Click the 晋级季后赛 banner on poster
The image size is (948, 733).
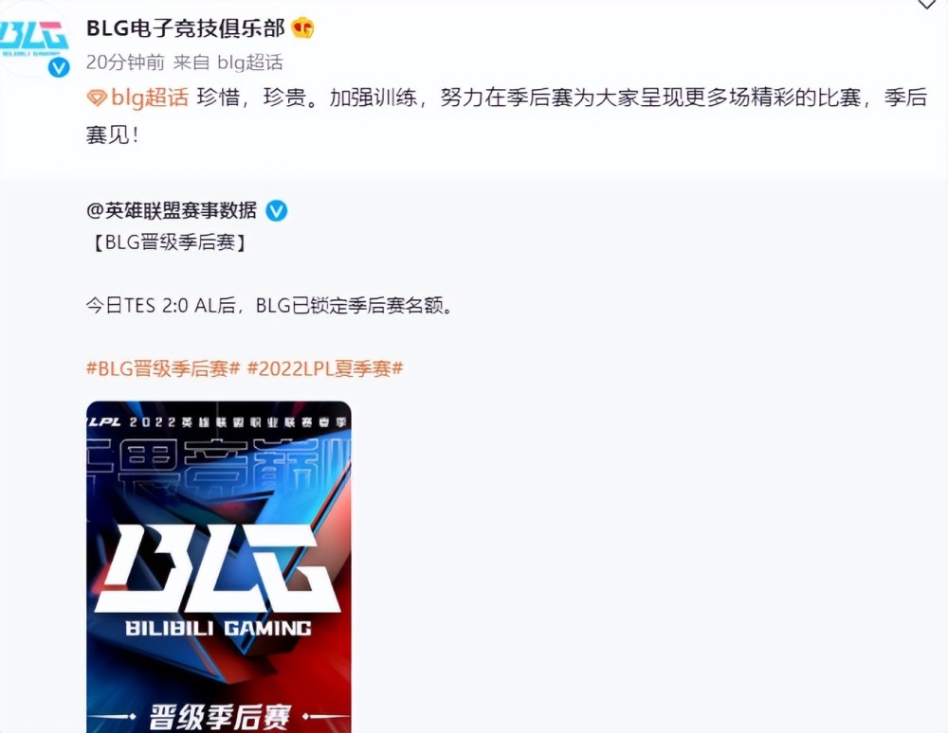[x=220, y=717]
